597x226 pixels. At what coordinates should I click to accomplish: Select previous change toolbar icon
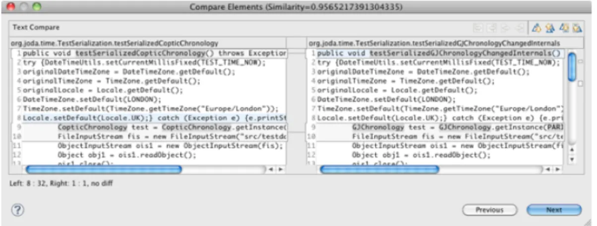point(577,28)
